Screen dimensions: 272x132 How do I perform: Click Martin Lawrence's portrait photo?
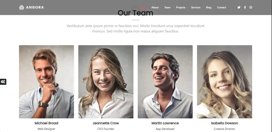(165, 82)
